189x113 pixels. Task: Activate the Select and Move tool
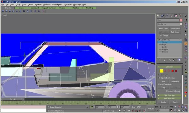point(186,44)
